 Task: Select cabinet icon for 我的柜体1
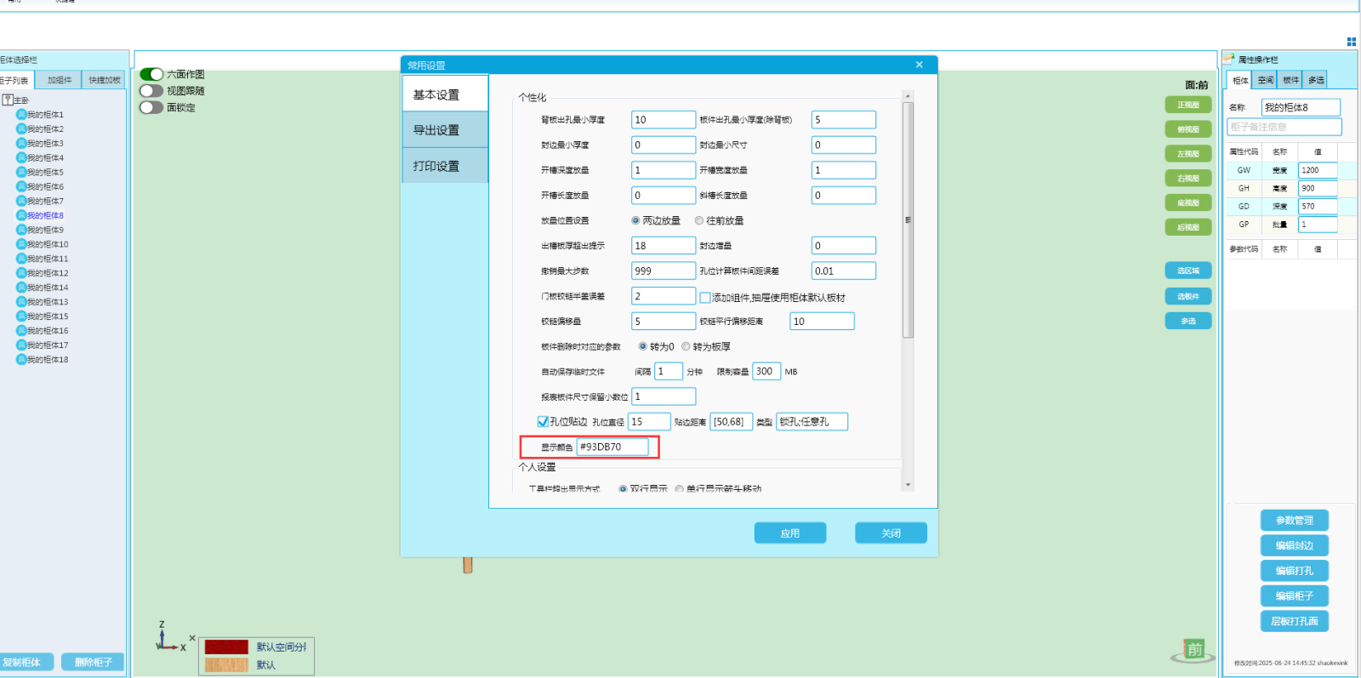21,114
